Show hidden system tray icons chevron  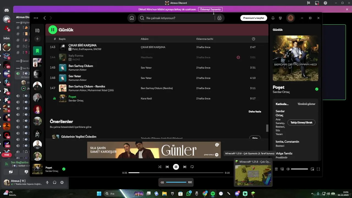click(312, 194)
